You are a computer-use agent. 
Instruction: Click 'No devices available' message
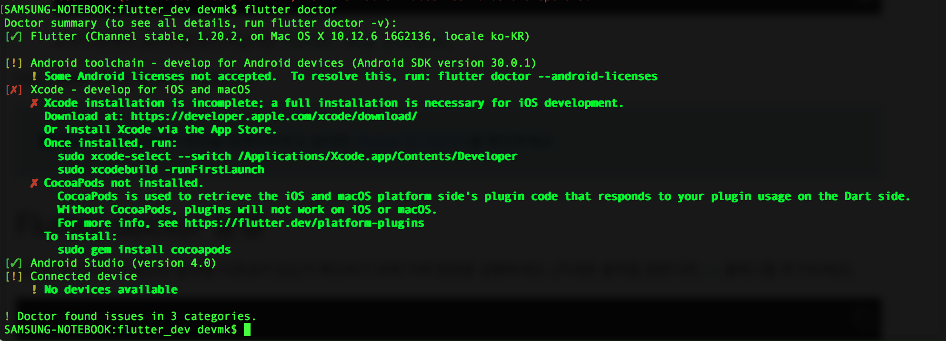point(111,290)
